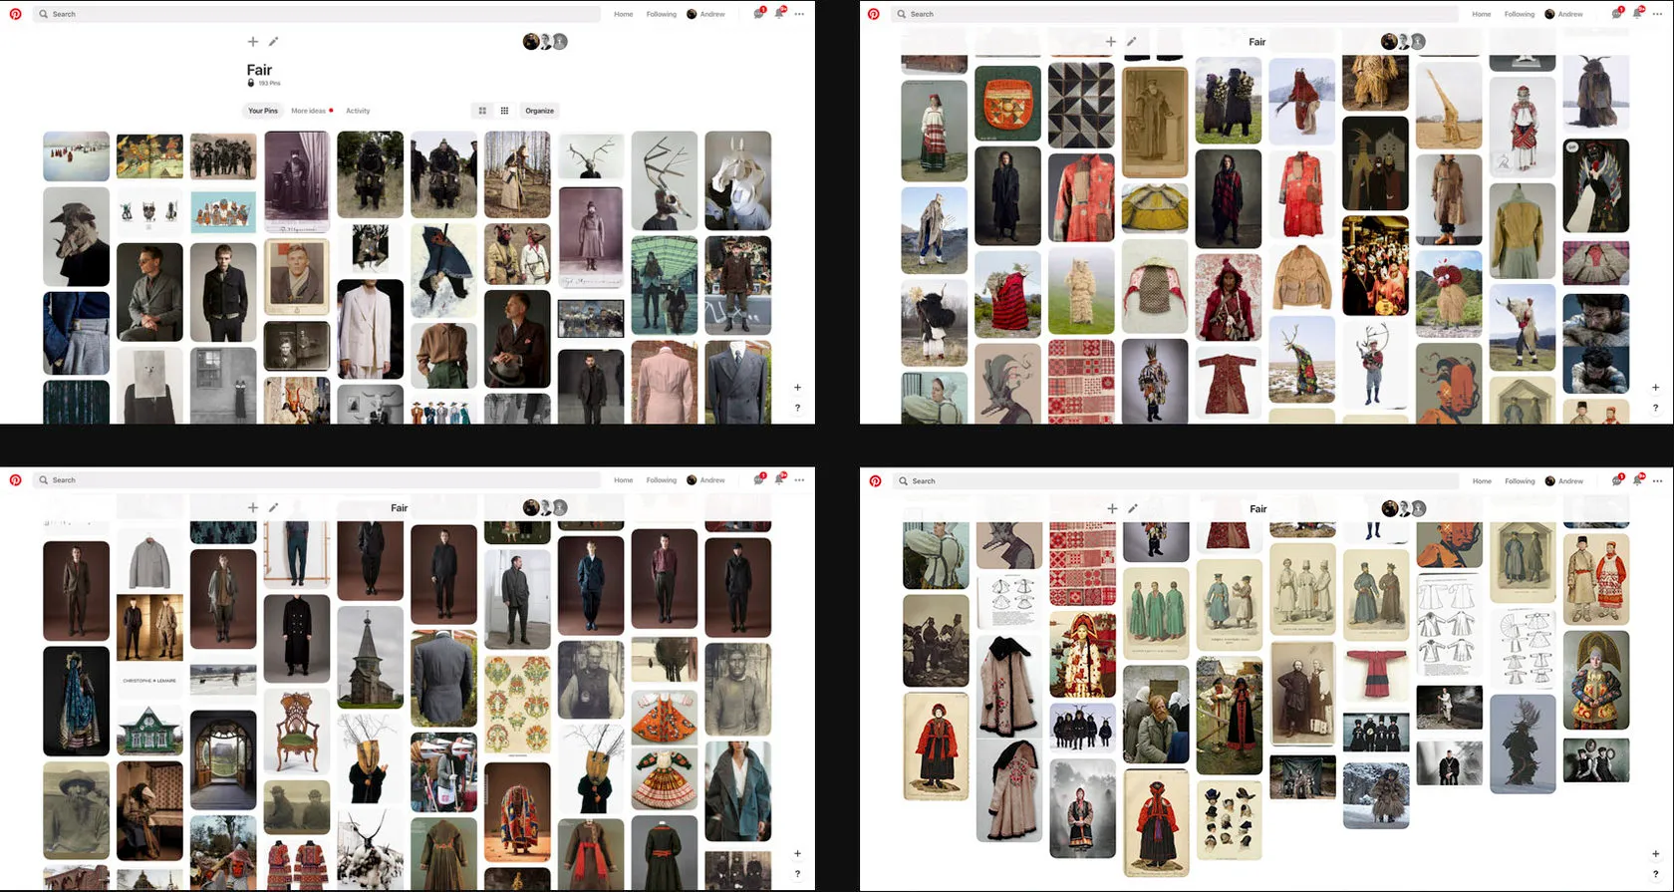Focus the Search field in bottom-right window
Viewport: 1674px width, 892px height.
click(x=1177, y=481)
